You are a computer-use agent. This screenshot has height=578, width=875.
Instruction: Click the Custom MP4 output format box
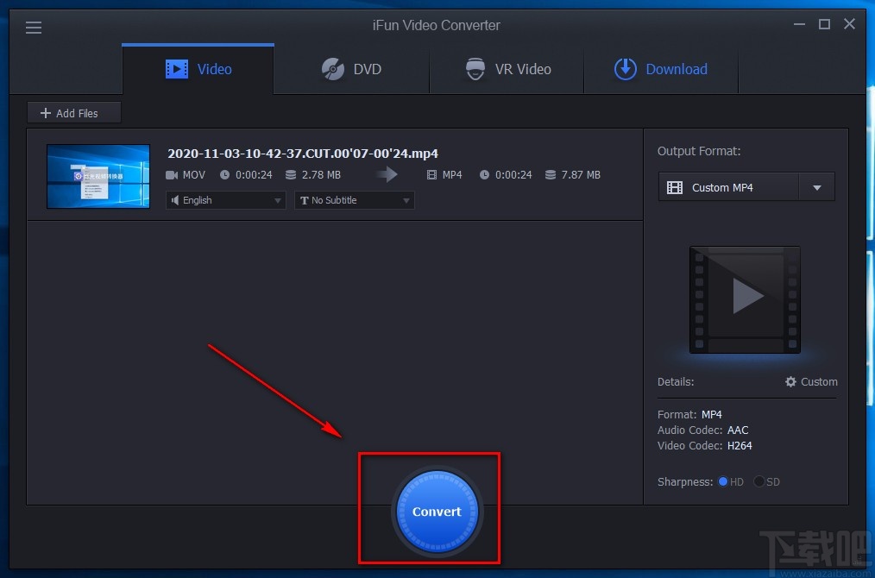click(x=729, y=187)
